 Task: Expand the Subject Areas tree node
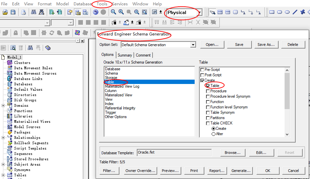[3, 164]
